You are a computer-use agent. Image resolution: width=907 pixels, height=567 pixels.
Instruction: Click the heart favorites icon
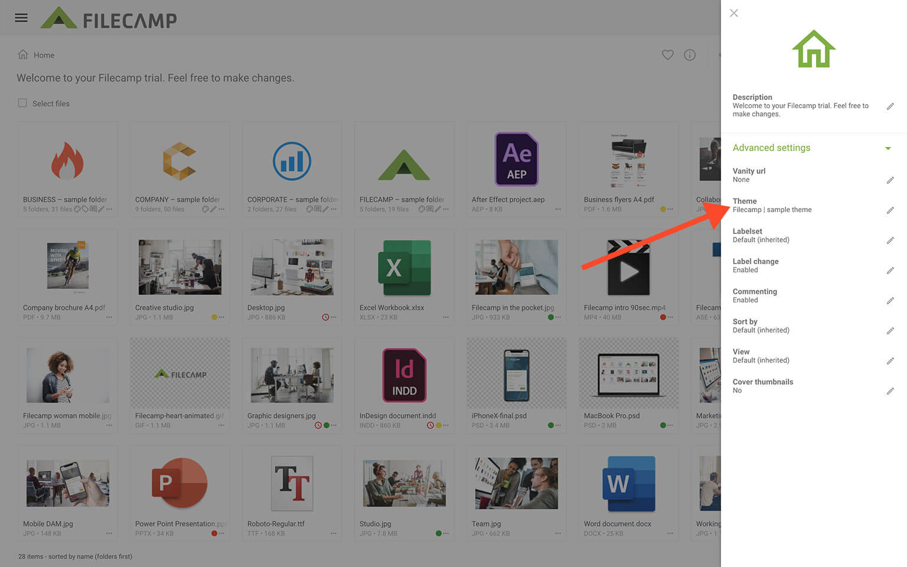(668, 55)
